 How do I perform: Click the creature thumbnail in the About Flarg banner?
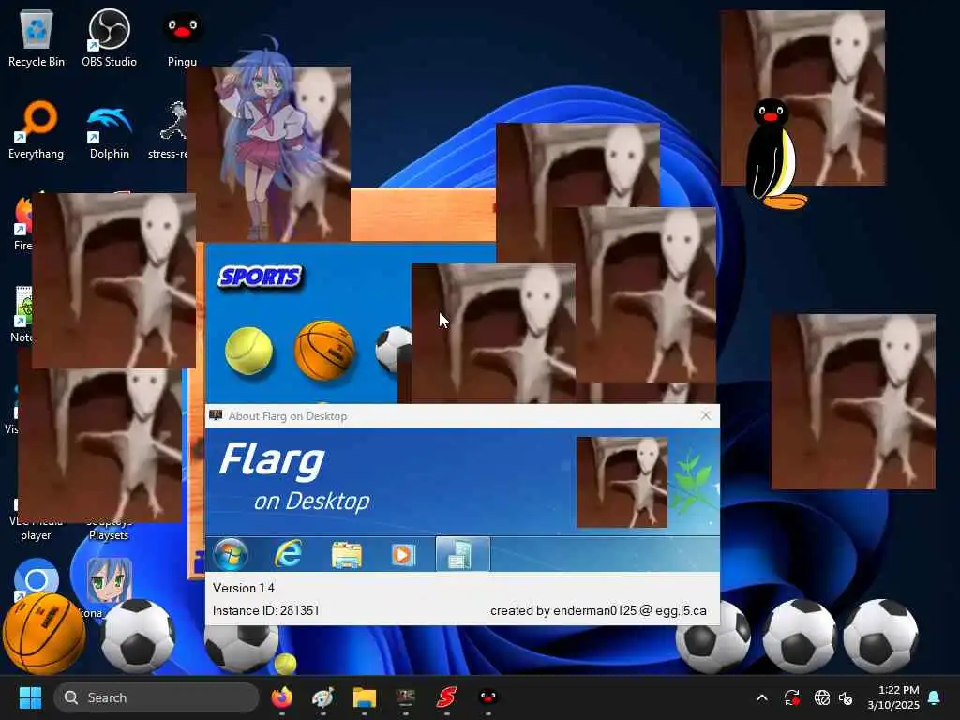pyautogui.click(x=622, y=483)
